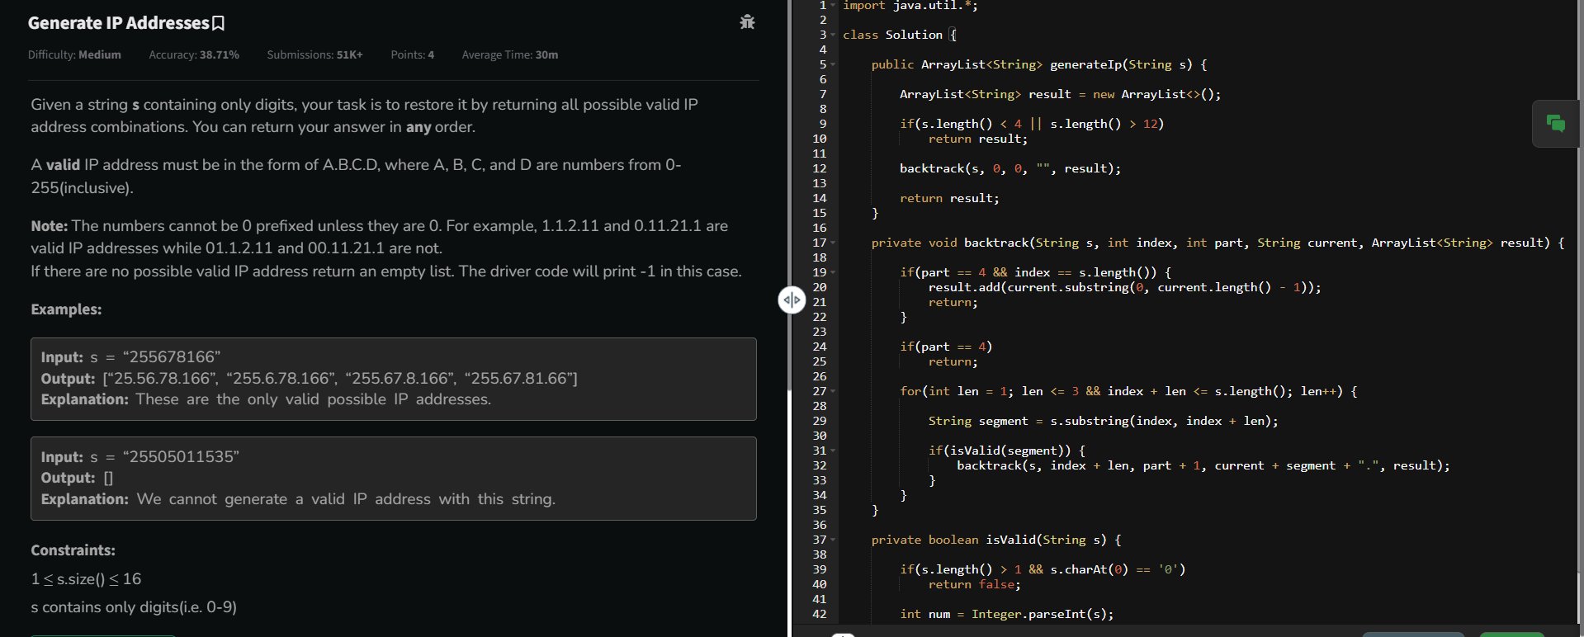Open the green chat bubble icon
Viewport: 1584px width, 637px height.
(x=1555, y=124)
